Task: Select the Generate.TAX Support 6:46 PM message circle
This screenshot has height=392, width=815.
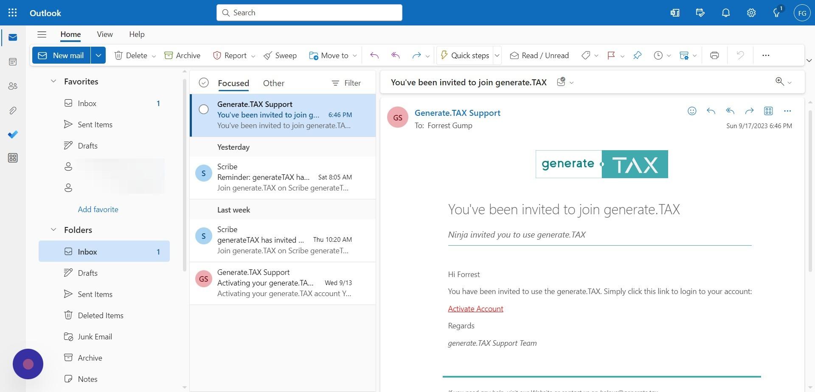Action: tap(204, 109)
